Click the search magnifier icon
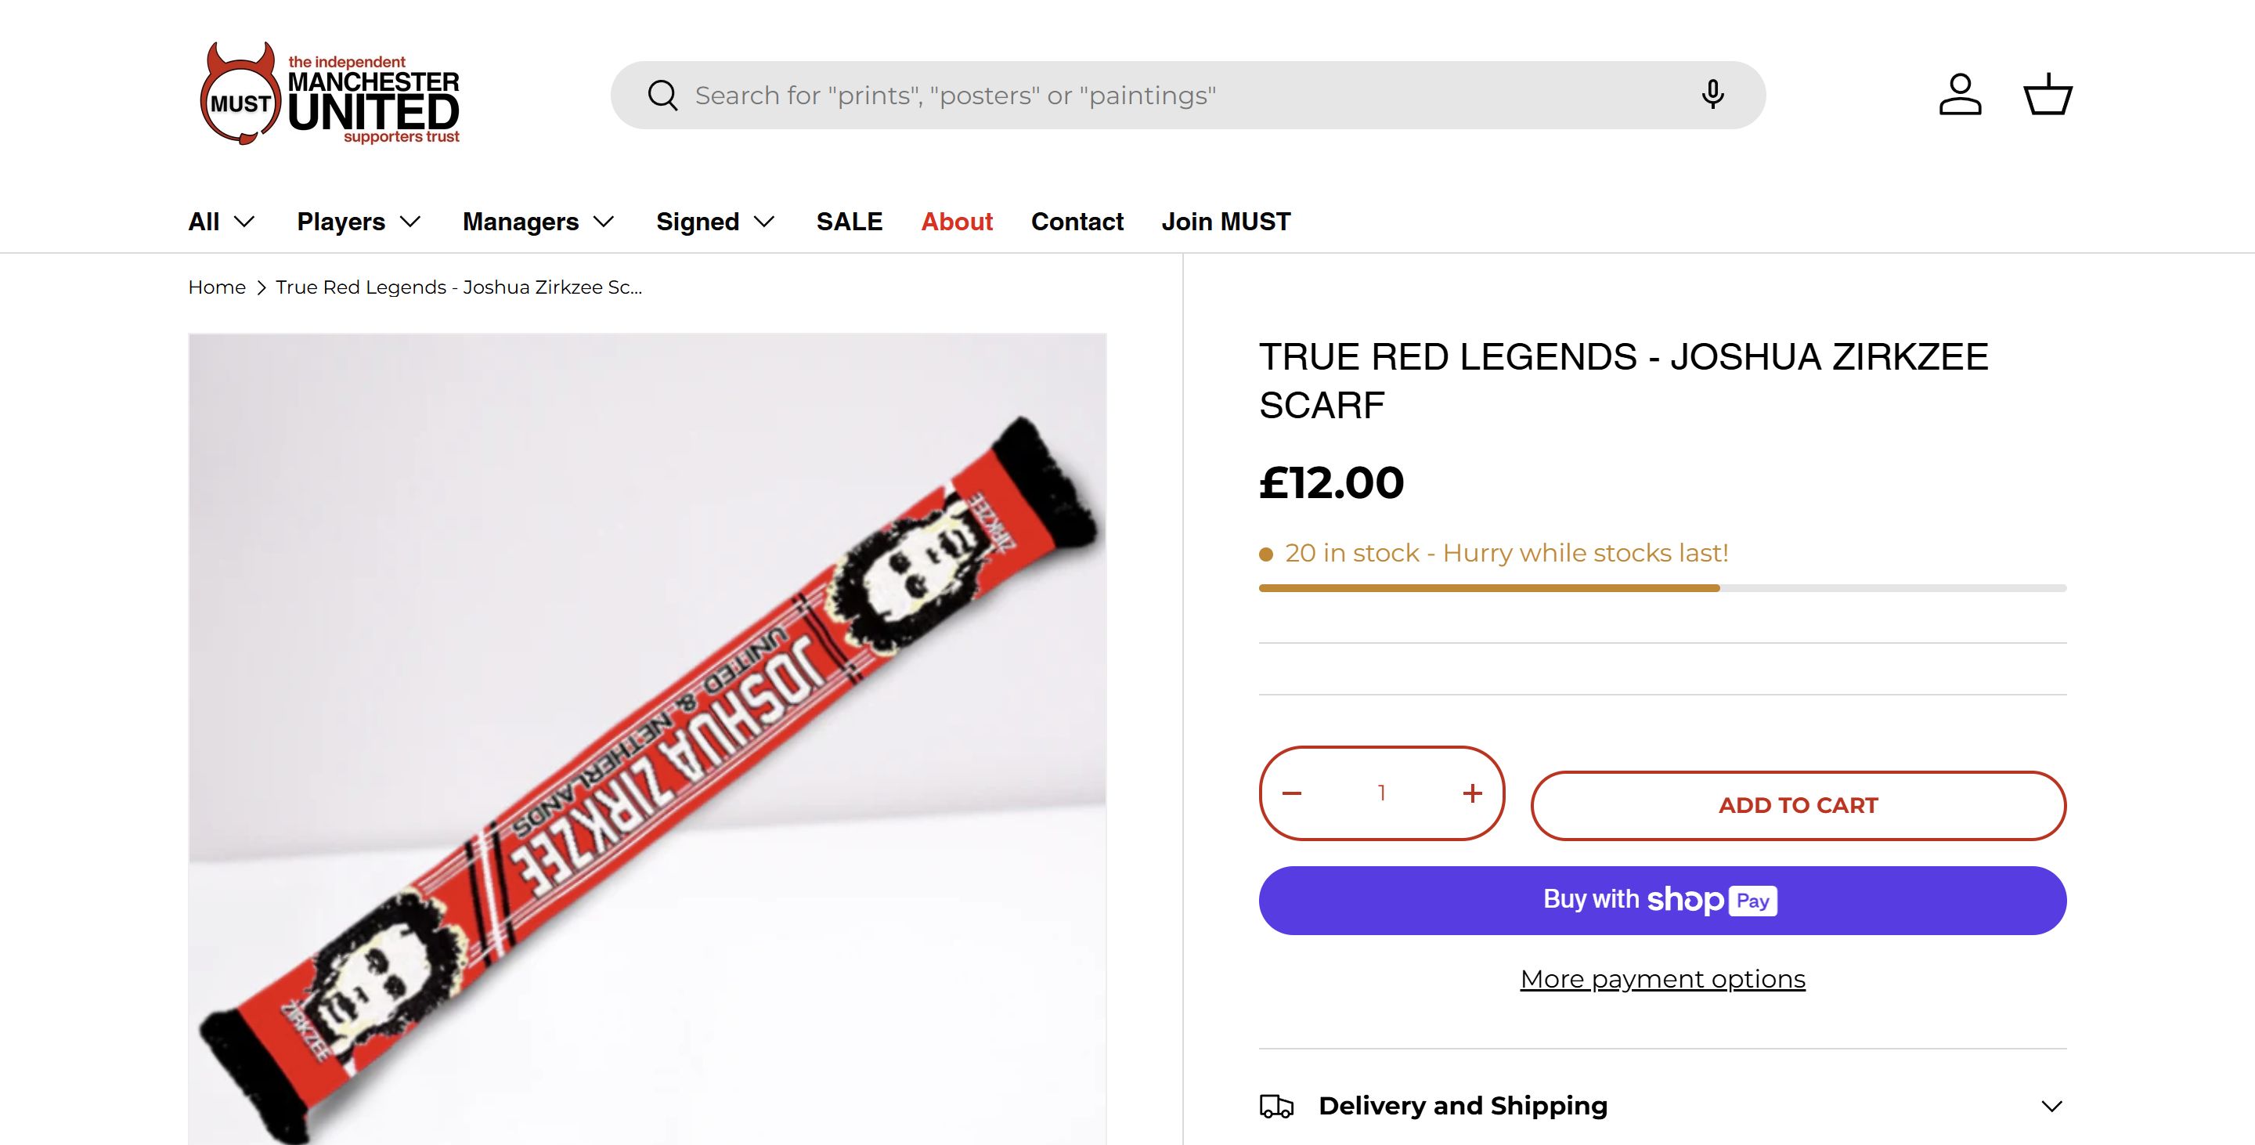The height and width of the screenshot is (1145, 2255). point(662,96)
